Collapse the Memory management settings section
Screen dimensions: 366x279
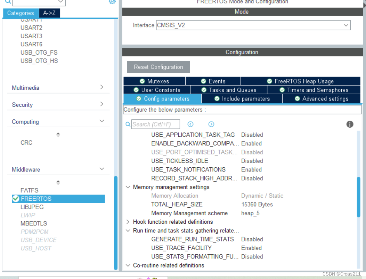pos(128,187)
